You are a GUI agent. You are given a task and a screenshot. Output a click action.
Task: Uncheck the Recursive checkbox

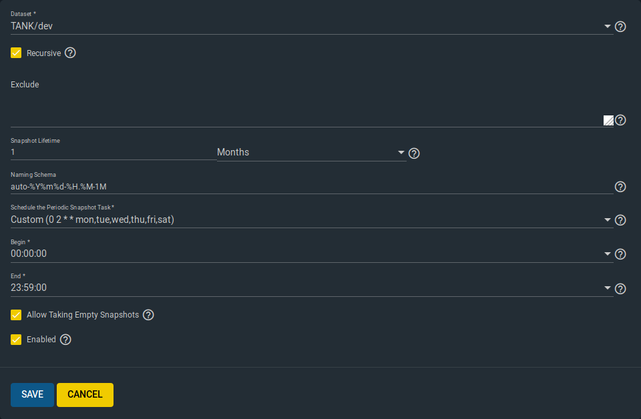point(16,53)
